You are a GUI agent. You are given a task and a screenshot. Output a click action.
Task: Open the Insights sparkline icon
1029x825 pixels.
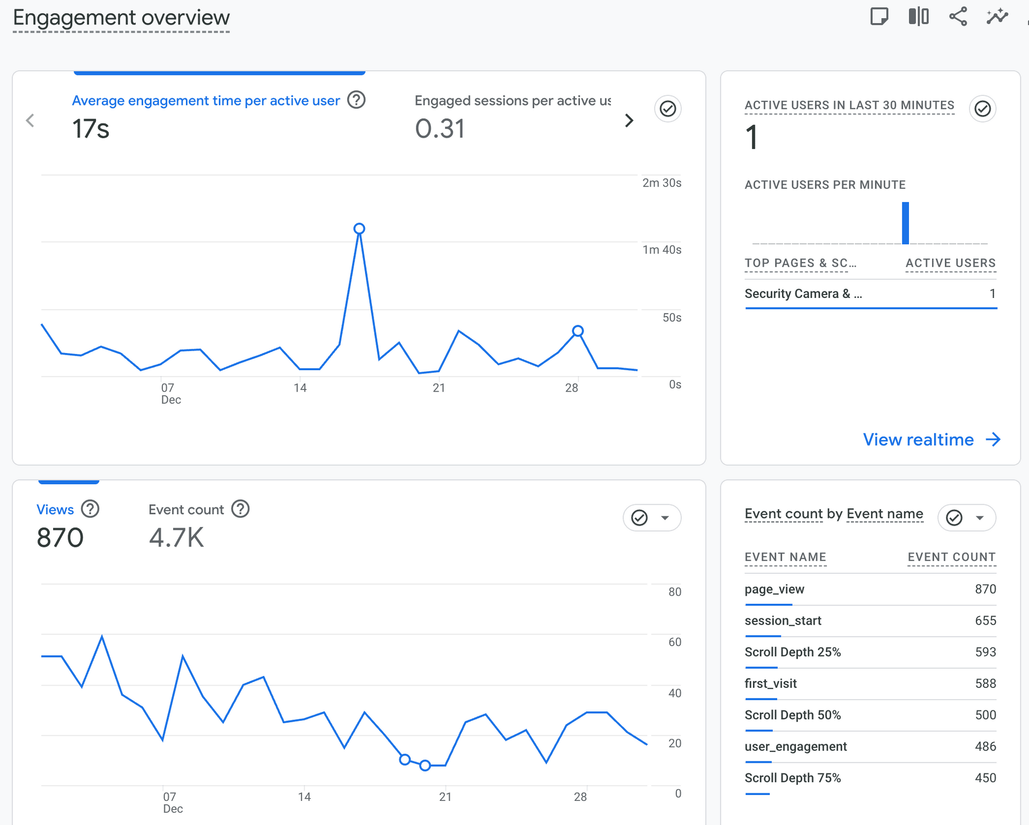pos(997,17)
